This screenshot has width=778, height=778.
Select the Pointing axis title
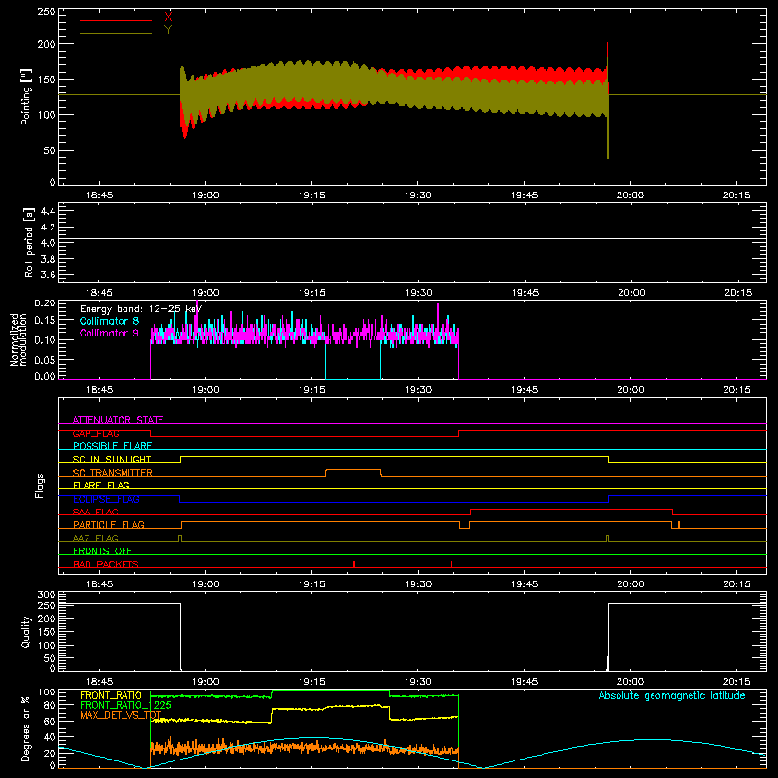pos(26,96)
